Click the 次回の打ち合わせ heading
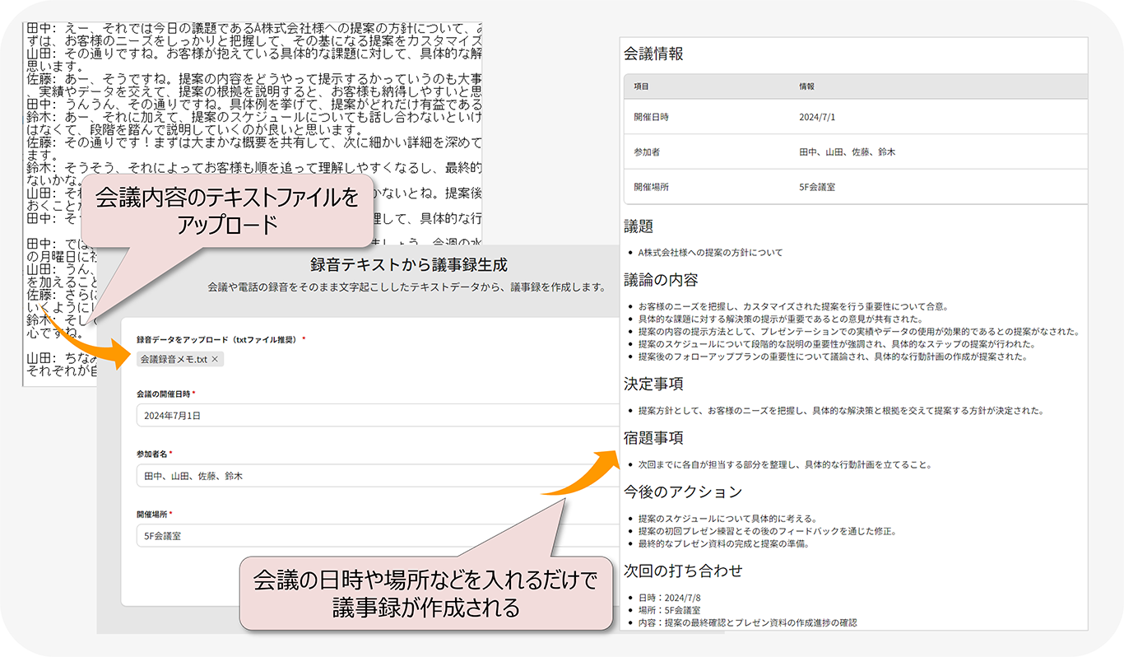Viewport: 1124px width, 657px height. pos(671,571)
